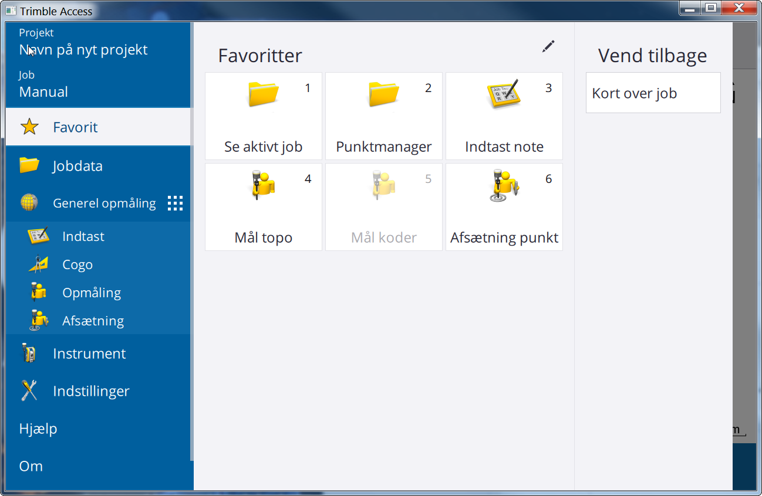Image resolution: width=762 pixels, height=496 pixels.
Task: Click the Indtast keyboard icon in sidebar
Action: click(x=38, y=236)
